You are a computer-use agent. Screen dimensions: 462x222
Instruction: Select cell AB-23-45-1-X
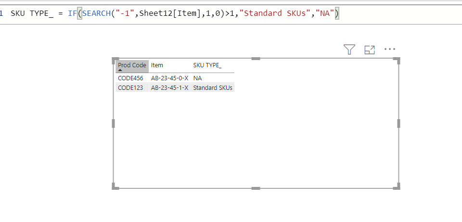point(170,87)
